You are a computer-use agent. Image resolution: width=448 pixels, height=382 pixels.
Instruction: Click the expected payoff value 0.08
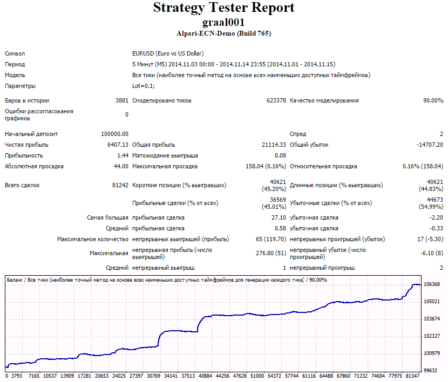(280, 155)
